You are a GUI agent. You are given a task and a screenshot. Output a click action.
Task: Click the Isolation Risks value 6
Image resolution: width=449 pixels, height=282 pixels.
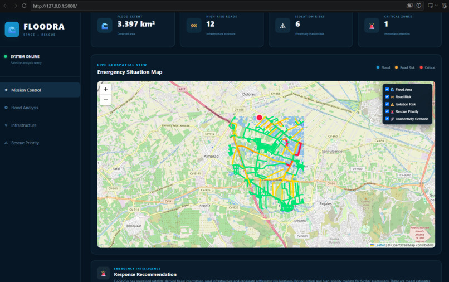[298, 24]
